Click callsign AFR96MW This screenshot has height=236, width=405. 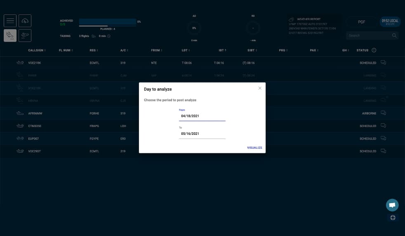35,113
